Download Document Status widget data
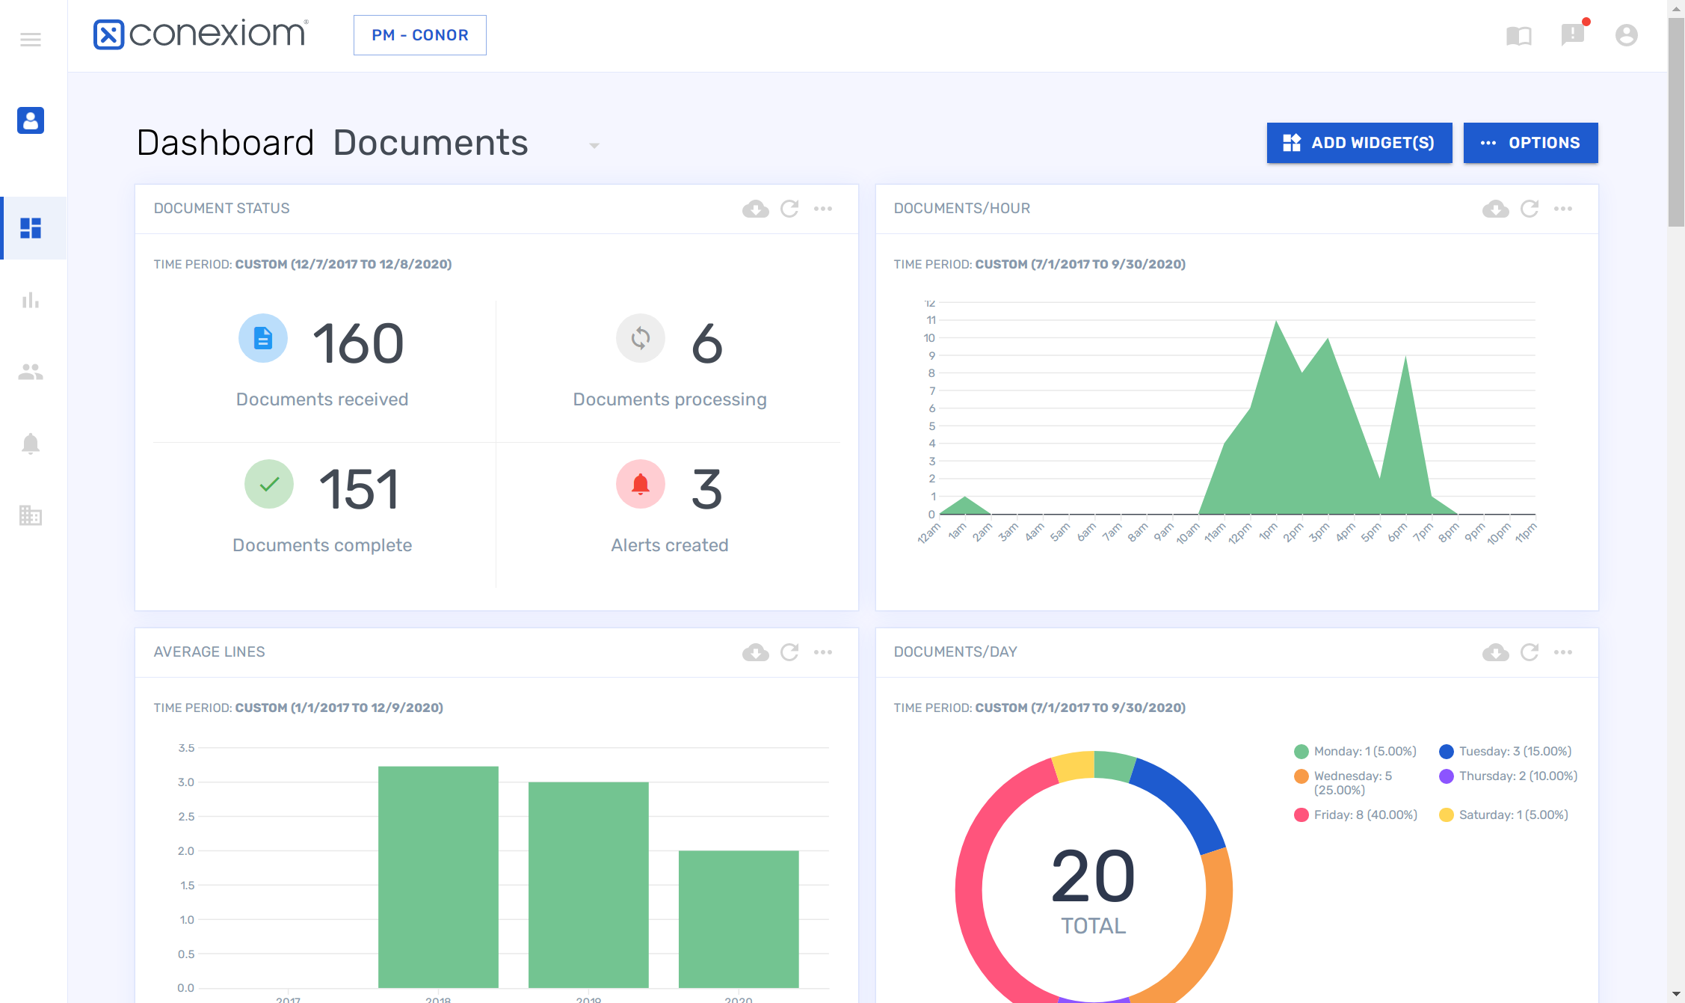 755,209
